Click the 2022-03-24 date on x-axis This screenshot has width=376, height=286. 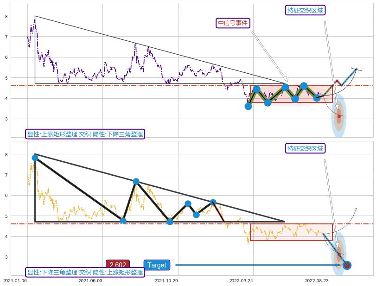click(241, 280)
